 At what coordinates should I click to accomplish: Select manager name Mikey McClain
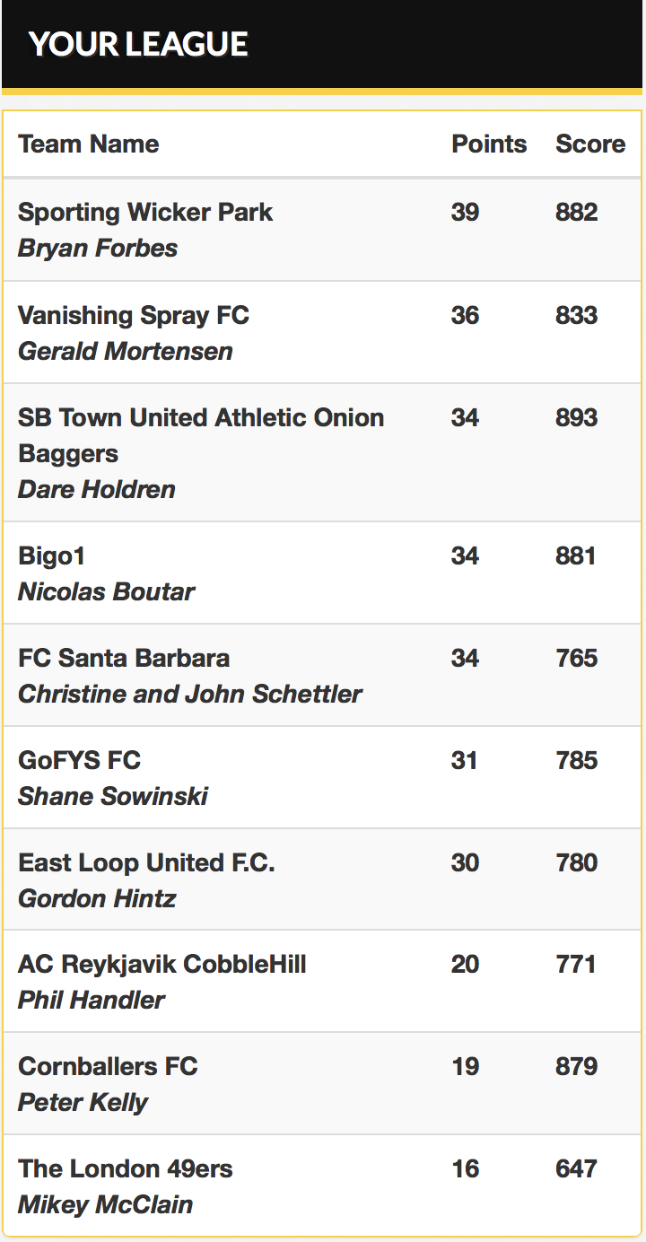pos(105,1204)
